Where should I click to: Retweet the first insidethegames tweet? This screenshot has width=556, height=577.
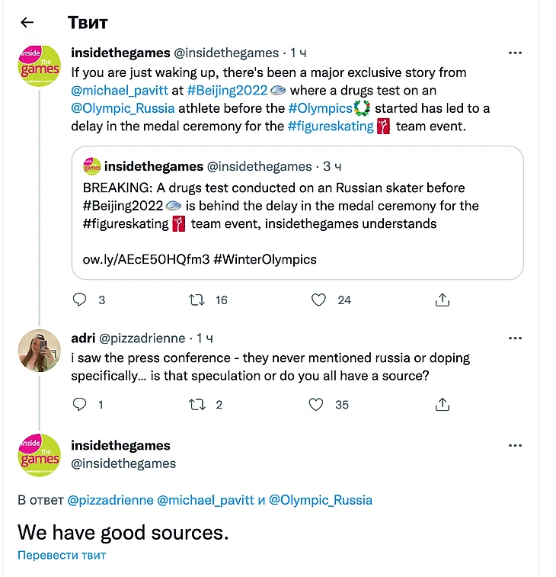tap(197, 300)
